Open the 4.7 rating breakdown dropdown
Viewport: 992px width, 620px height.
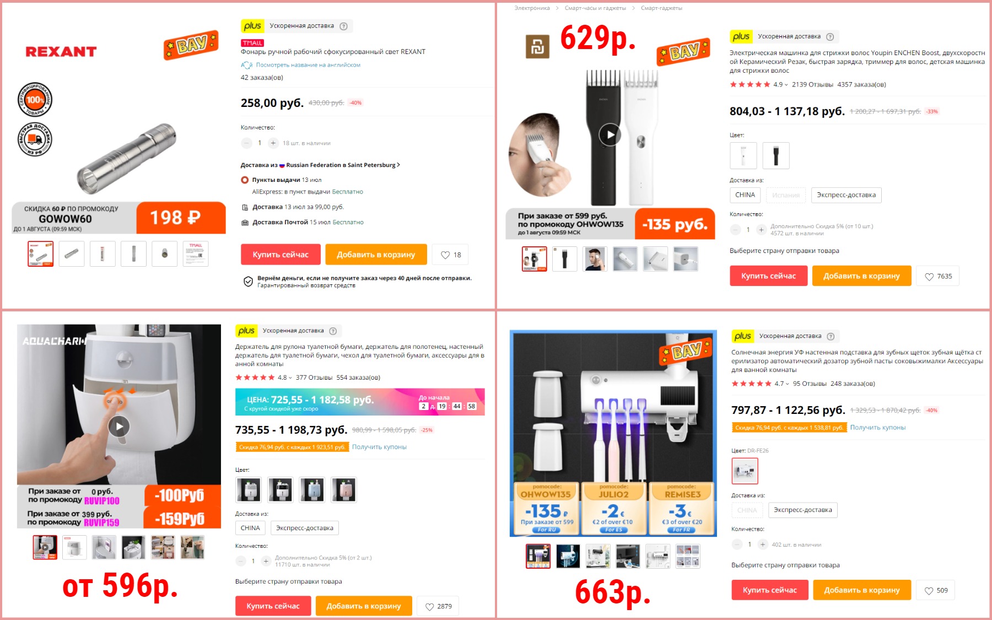tap(787, 384)
